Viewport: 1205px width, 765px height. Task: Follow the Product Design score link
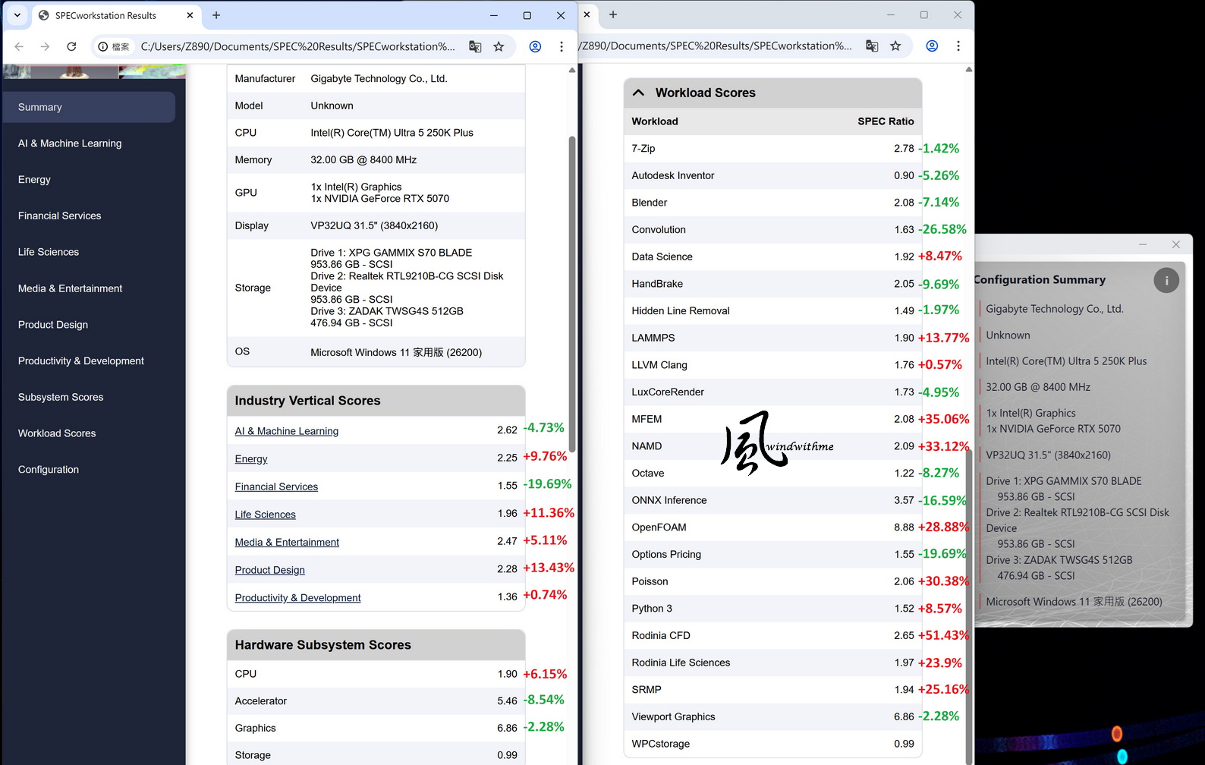point(269,570)
